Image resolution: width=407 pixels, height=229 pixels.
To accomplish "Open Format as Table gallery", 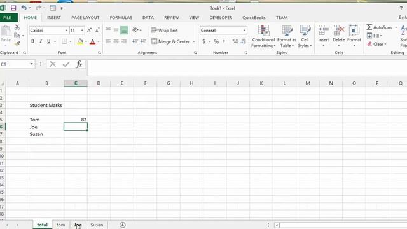I will pyautogui.click(x=287, y=36).
